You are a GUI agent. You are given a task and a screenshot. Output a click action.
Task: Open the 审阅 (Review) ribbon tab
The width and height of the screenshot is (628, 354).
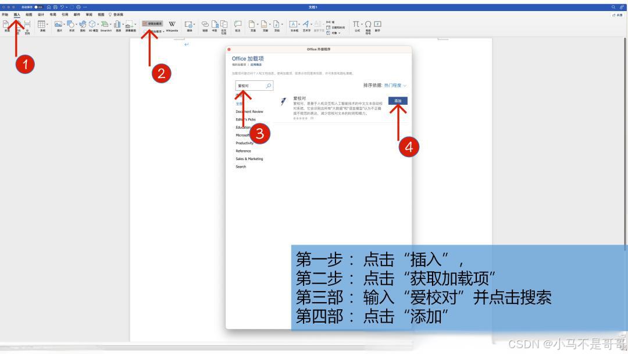coord(89,15)
